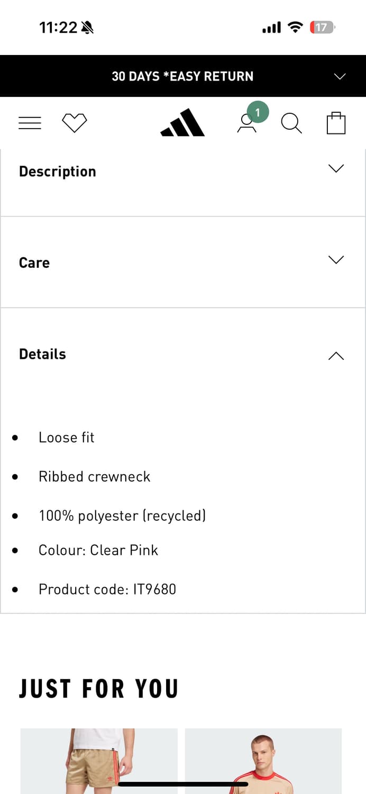Tap the green notification badge showing 1
This screenshot has width=366, height=794.
point(258,112)
